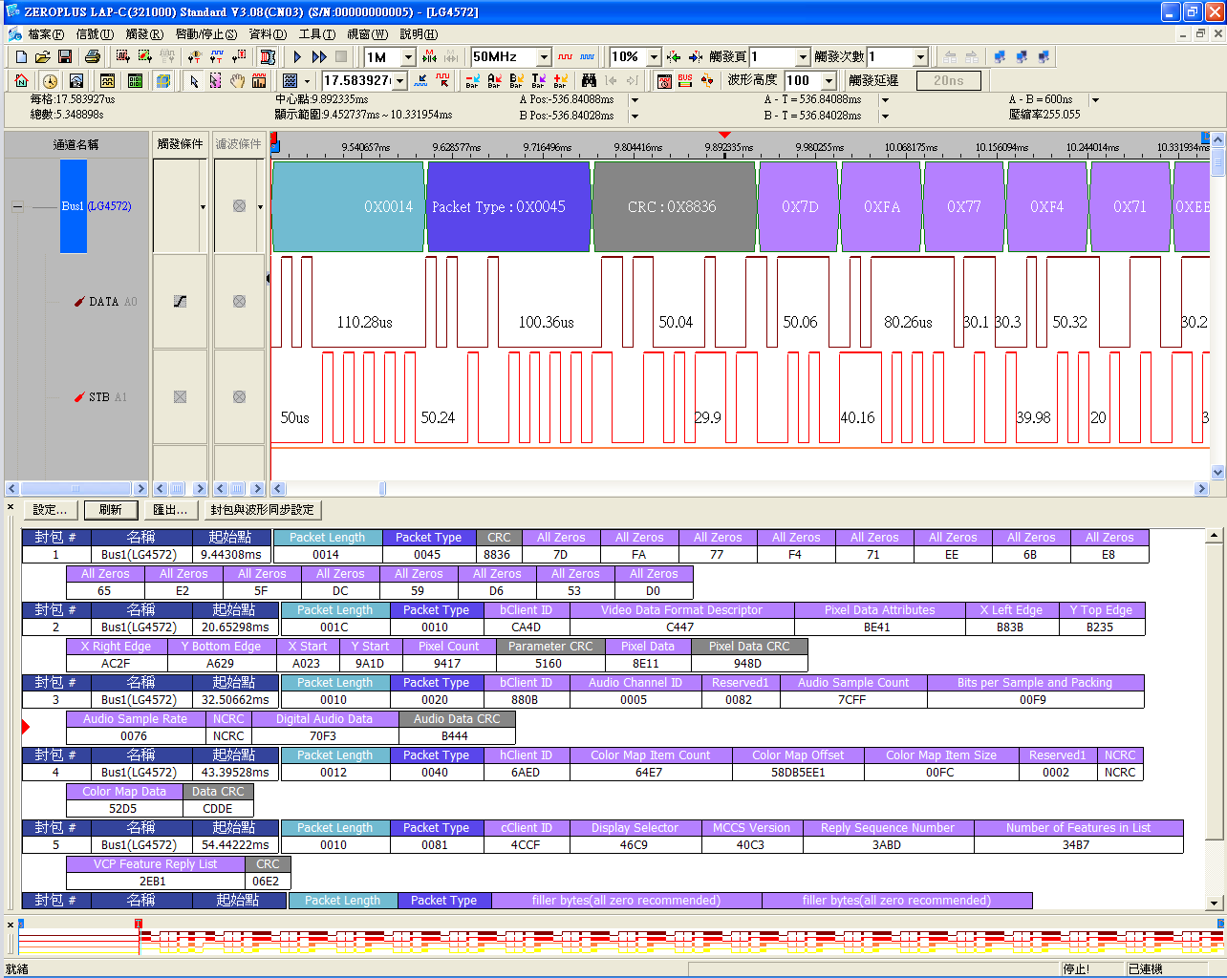
Task: Save using the floppy disk icon
Action: click(65, 57)
